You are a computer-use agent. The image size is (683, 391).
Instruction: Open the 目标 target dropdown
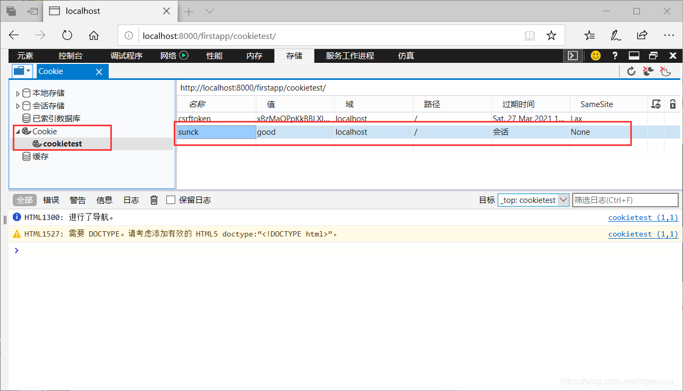[x=533, y=200]
